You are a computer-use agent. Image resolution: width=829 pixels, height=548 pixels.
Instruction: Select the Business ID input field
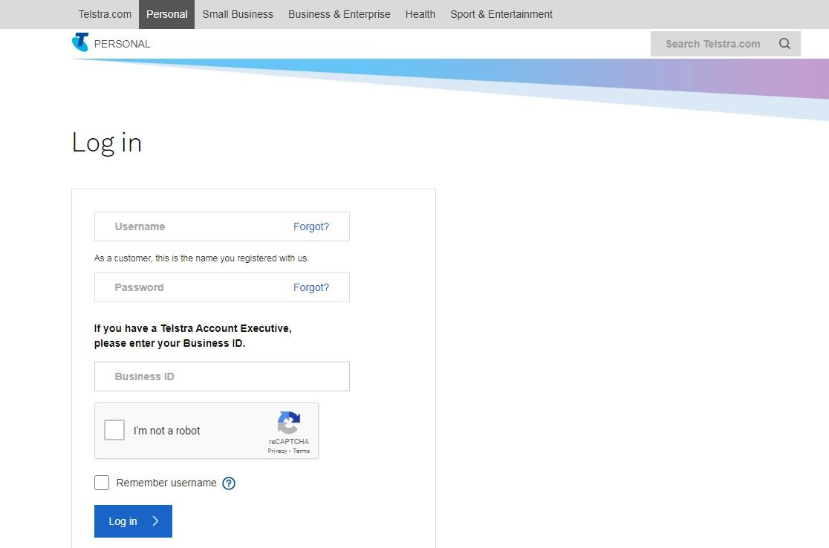[221, 376]
